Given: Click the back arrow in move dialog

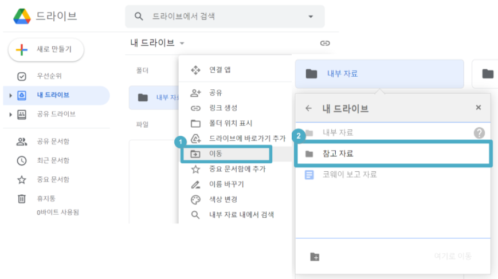Looking at the screenshot, I should [x=308, y=108].
